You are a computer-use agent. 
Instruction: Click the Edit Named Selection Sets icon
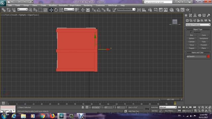click(114, 10)
